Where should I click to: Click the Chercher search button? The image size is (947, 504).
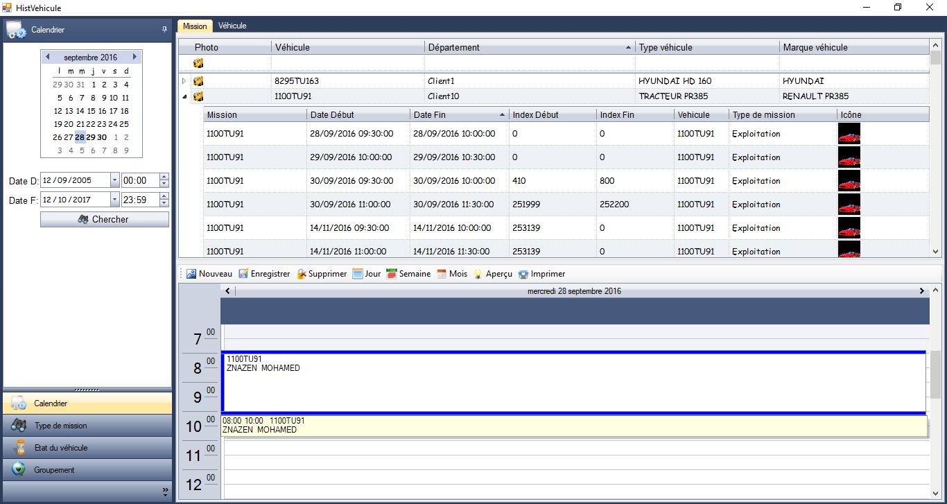pyautogui.click(x=104, y=219)
